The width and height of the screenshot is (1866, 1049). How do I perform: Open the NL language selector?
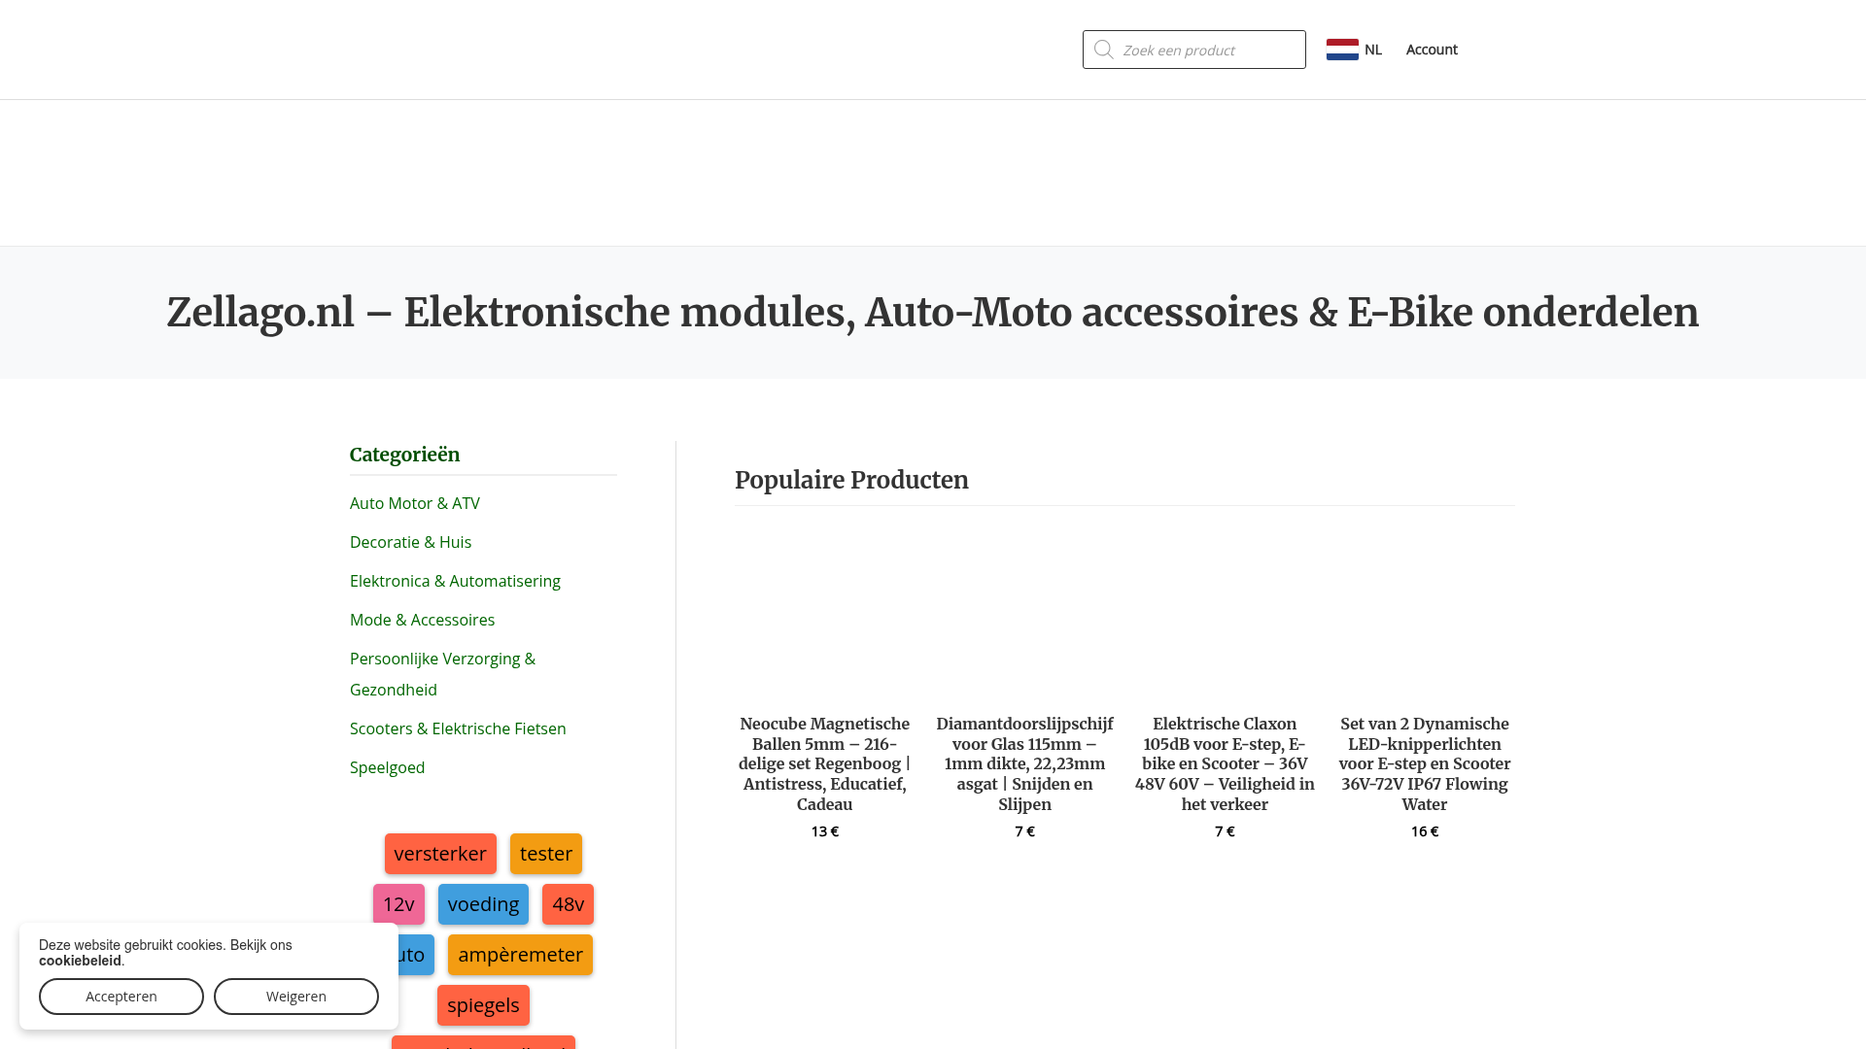click(1354, 50)
